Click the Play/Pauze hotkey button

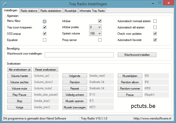point(20,95)
